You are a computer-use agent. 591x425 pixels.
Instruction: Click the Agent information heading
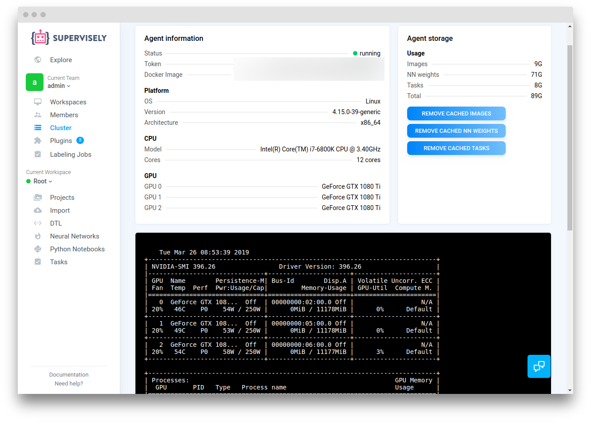point(174,39)
